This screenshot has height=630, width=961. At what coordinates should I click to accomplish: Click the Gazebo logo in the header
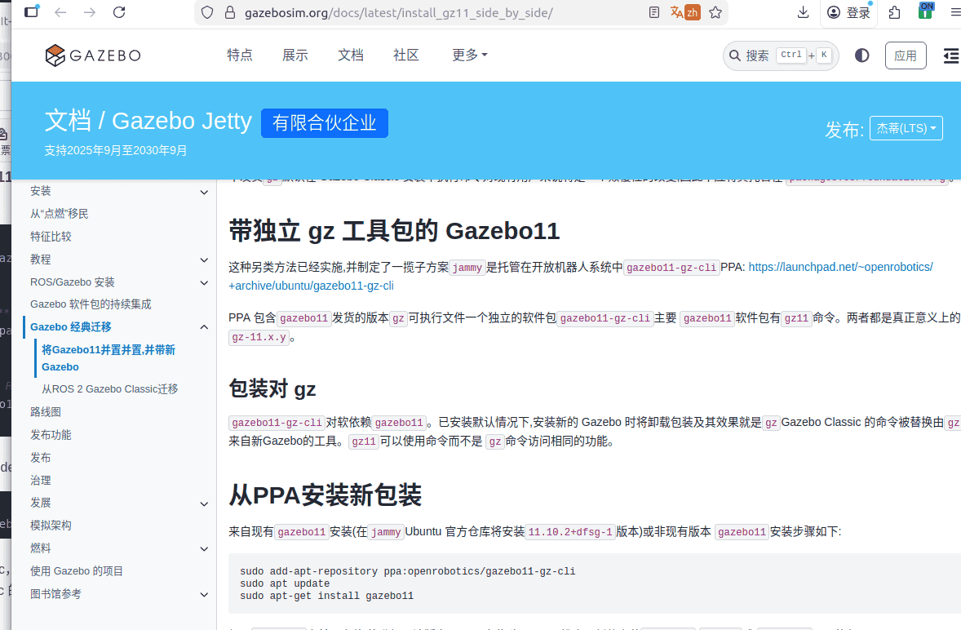point(92,55)
